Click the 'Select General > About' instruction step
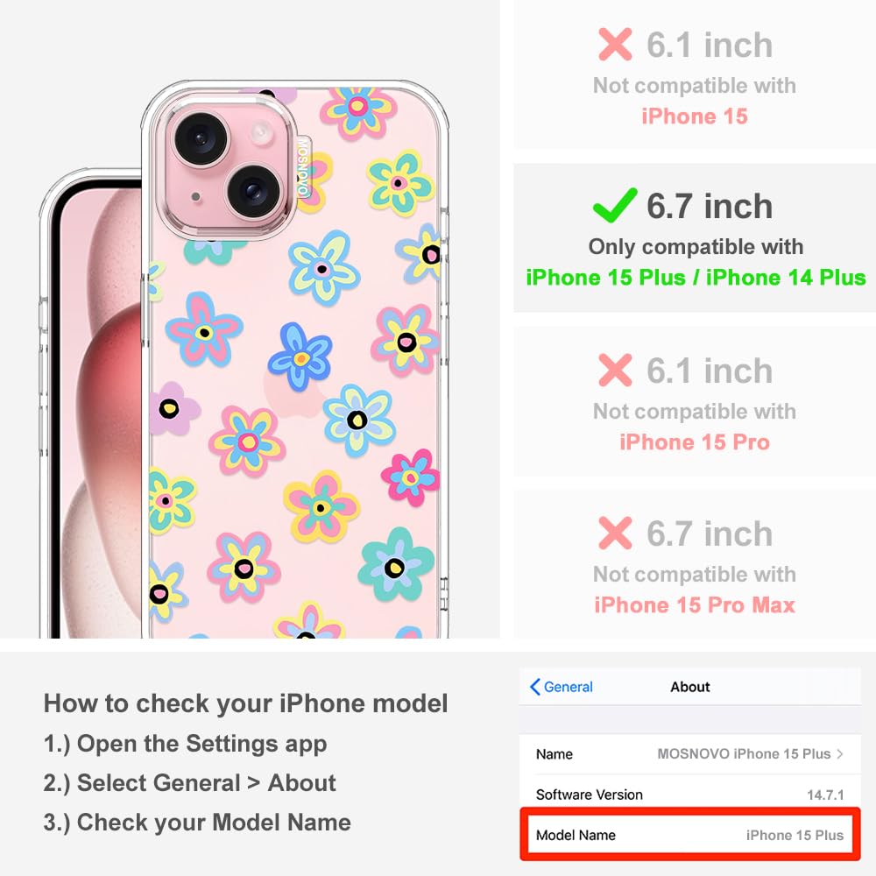Screen dimensions: 876x876 click(x=190, y=782)
